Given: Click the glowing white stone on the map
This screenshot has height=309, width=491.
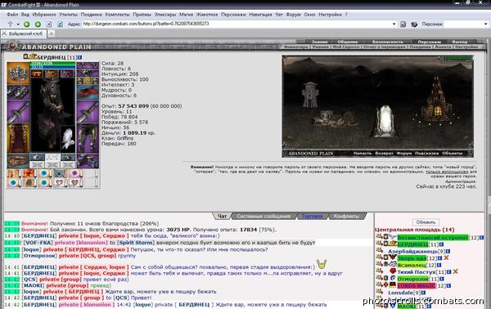Looking at the screenshot, I should click(x=385, y=121).
